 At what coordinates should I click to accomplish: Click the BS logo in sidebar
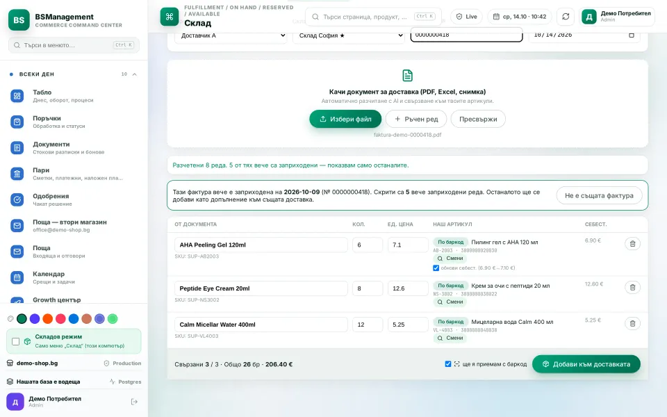tap(19, 20)
